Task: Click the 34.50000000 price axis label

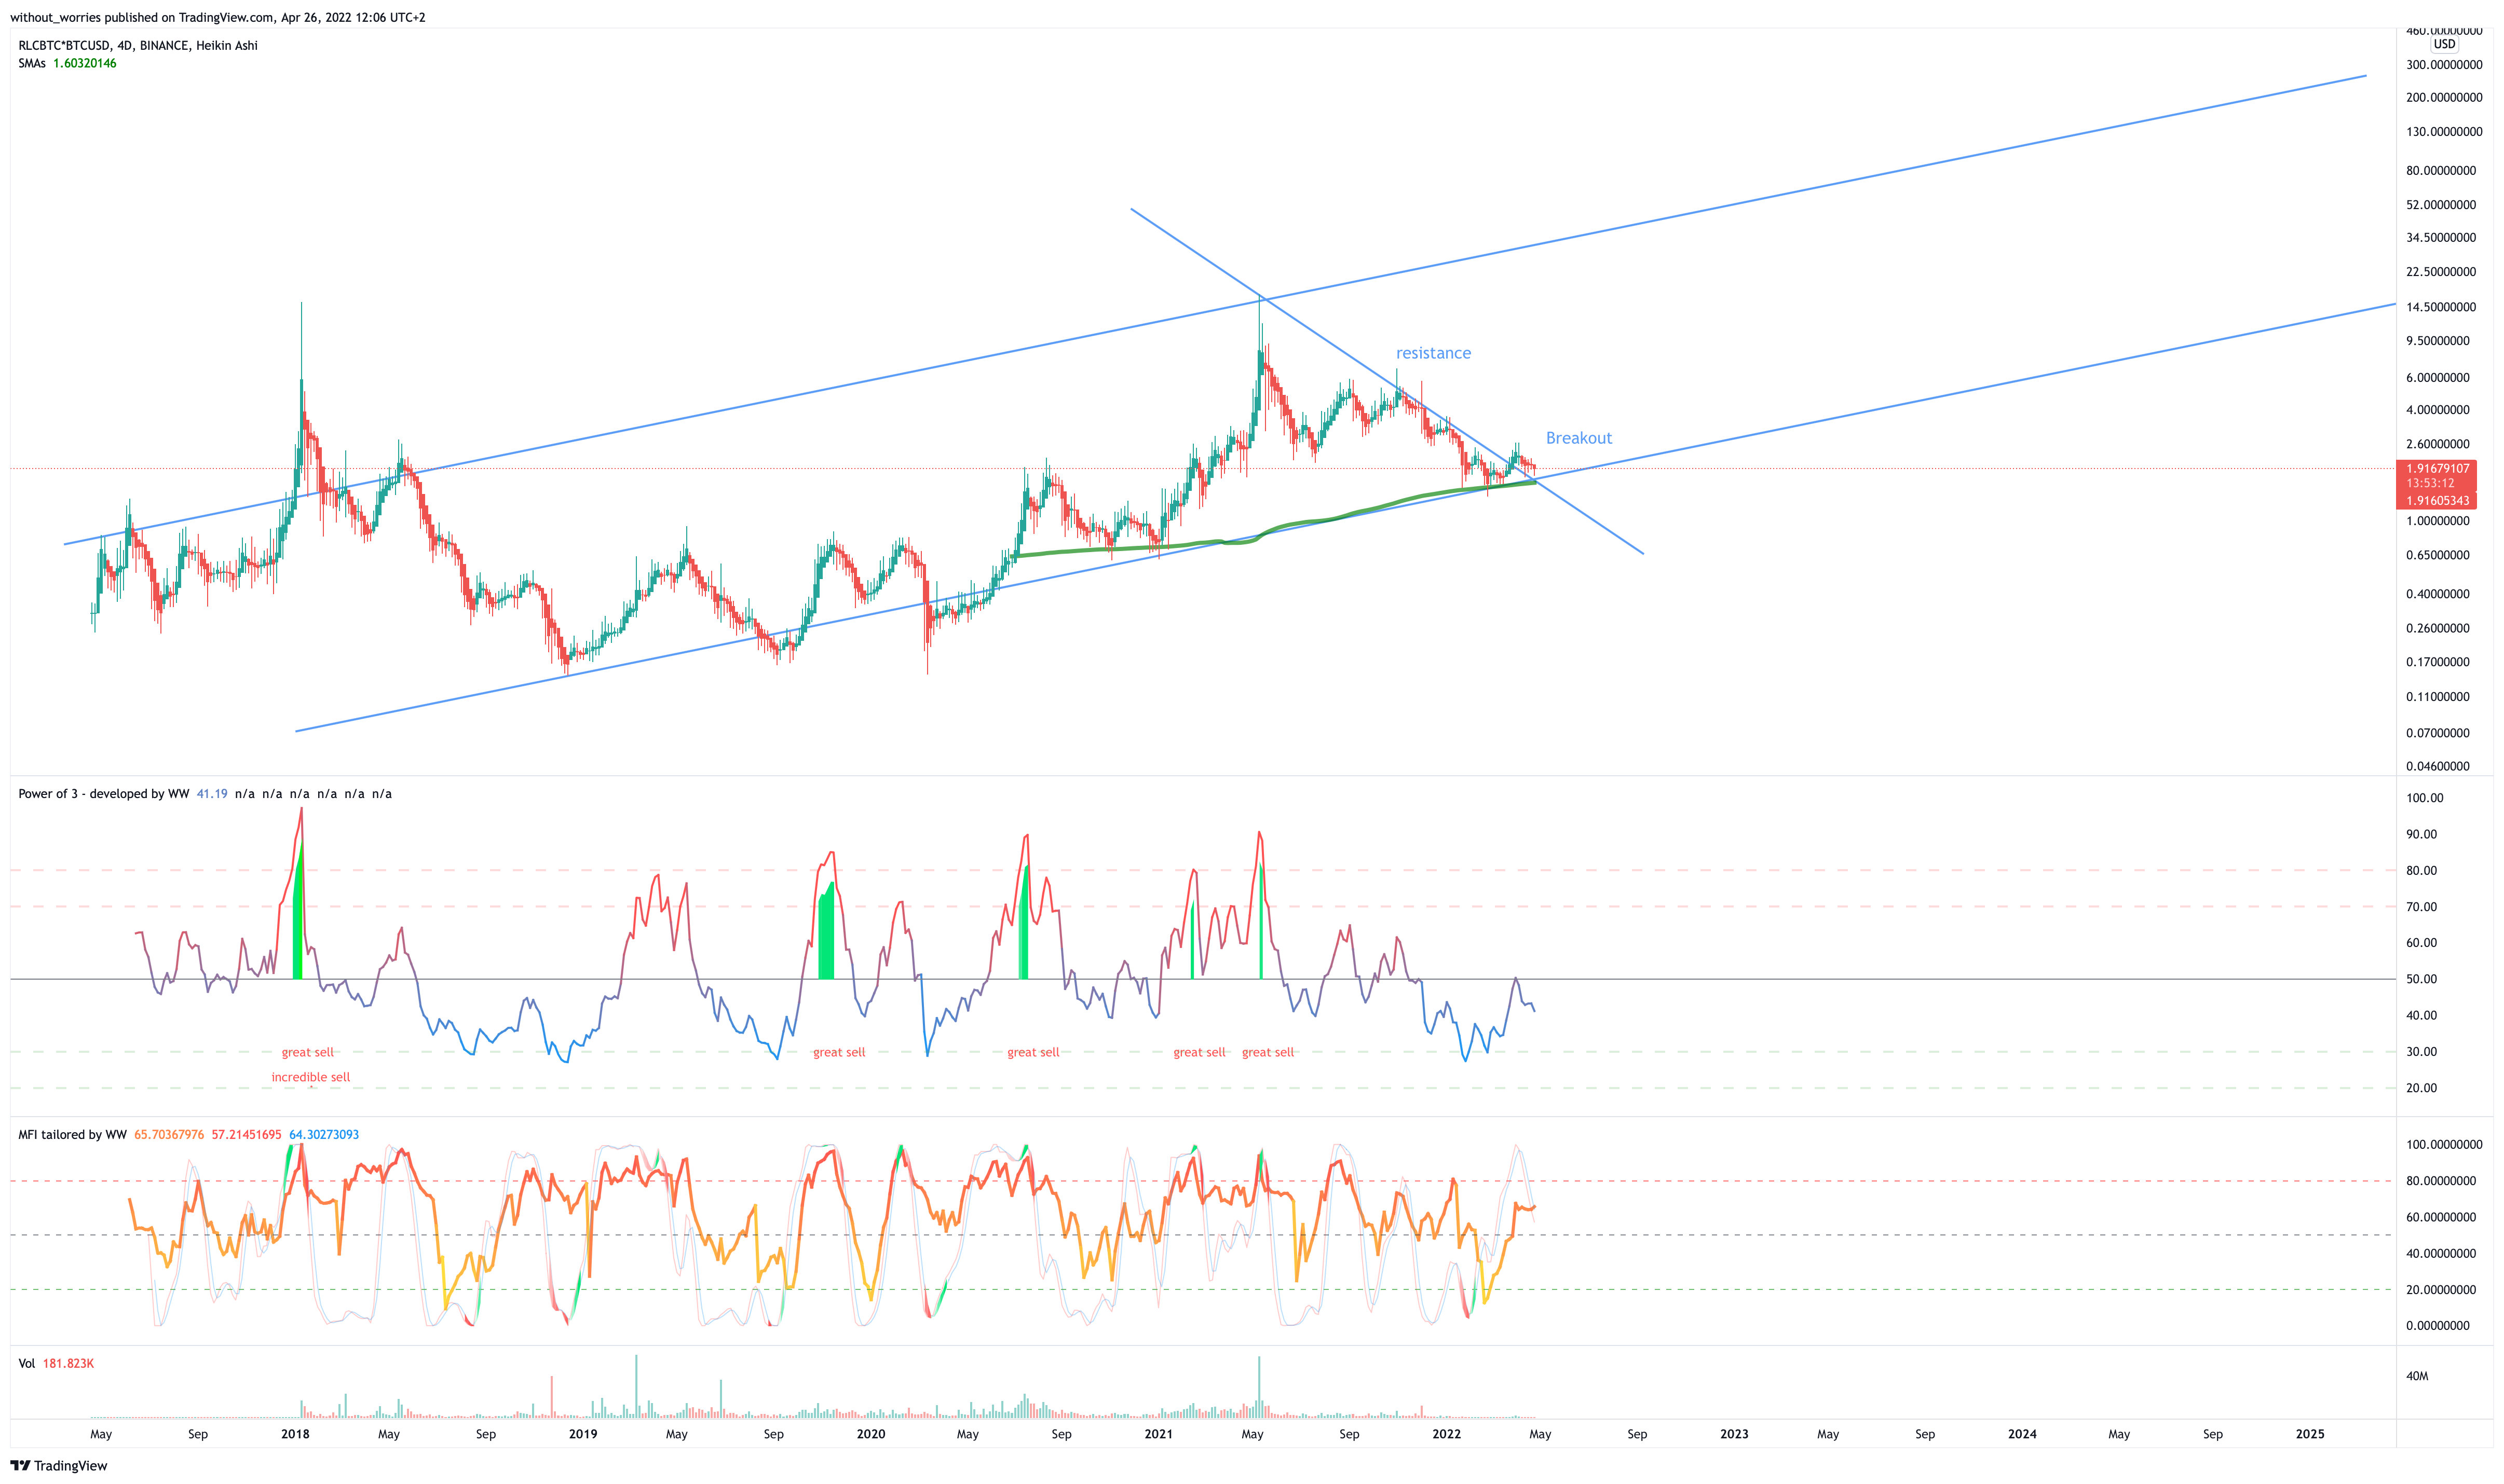Action: (2441, 238)
